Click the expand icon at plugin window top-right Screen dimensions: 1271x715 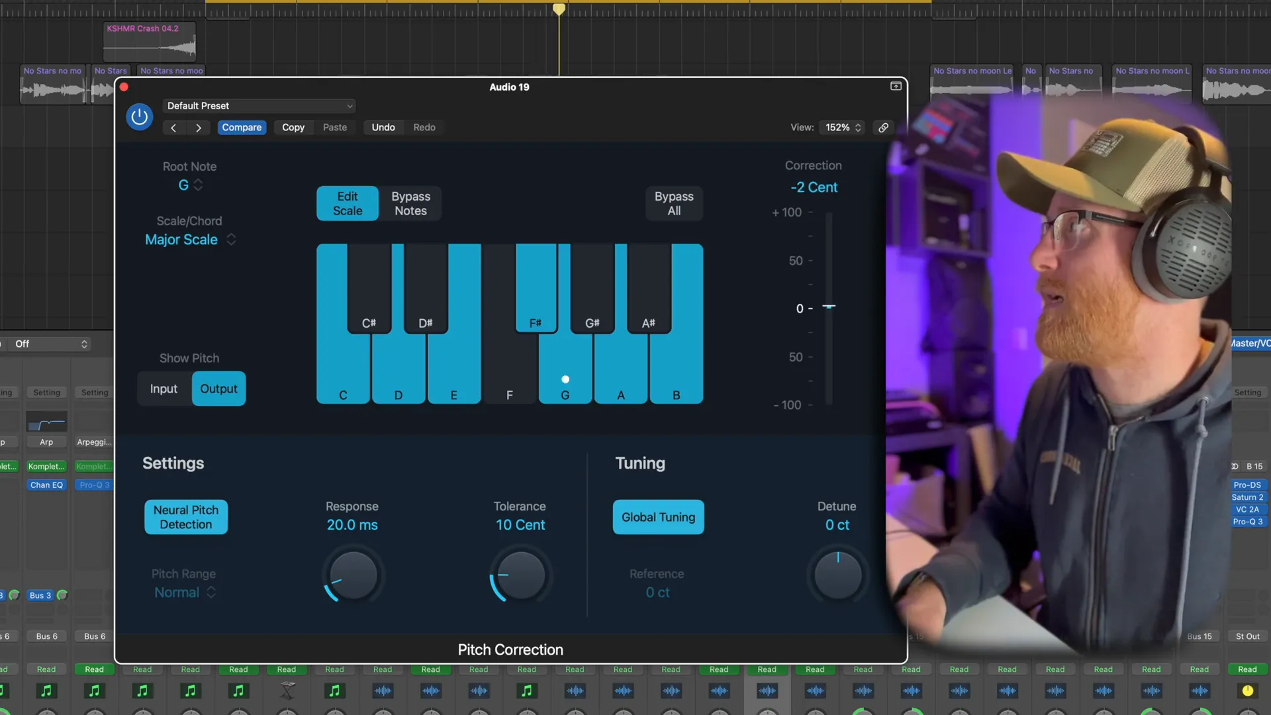[x=896, y=86]
